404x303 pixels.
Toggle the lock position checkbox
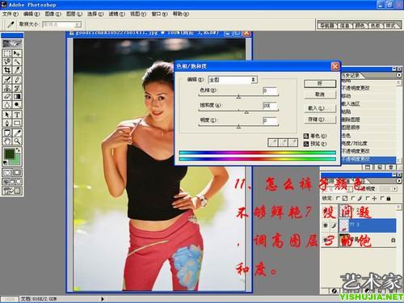(x=368, y=198)
